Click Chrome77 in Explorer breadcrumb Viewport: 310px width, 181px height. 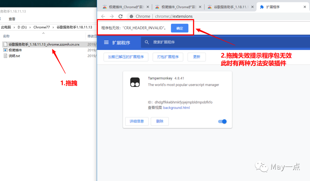point(42,27)
